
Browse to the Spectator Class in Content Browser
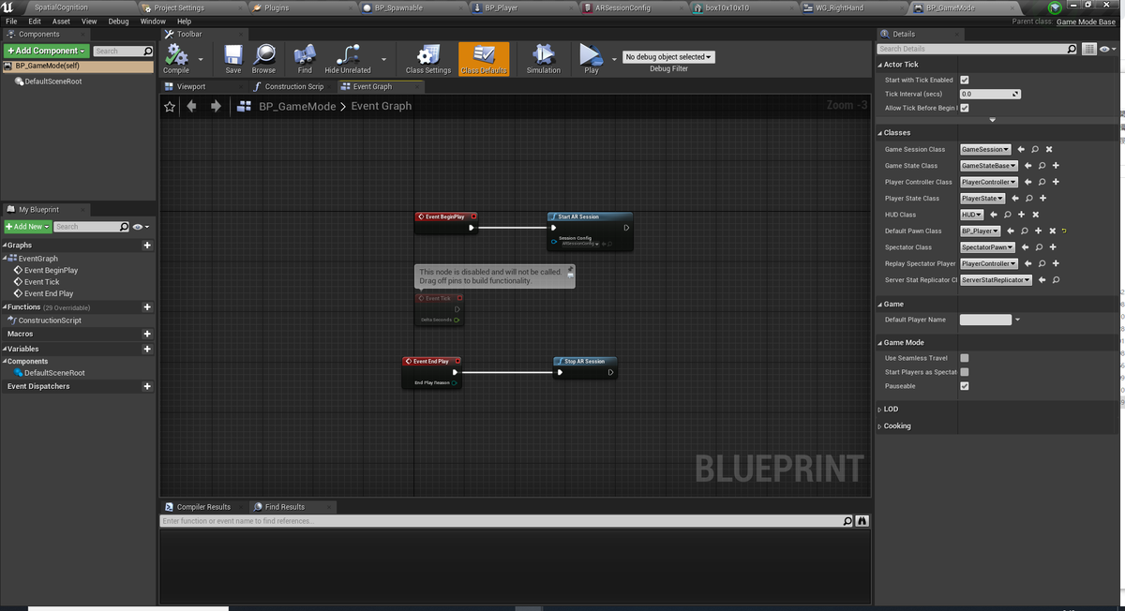click(1039, 247)
